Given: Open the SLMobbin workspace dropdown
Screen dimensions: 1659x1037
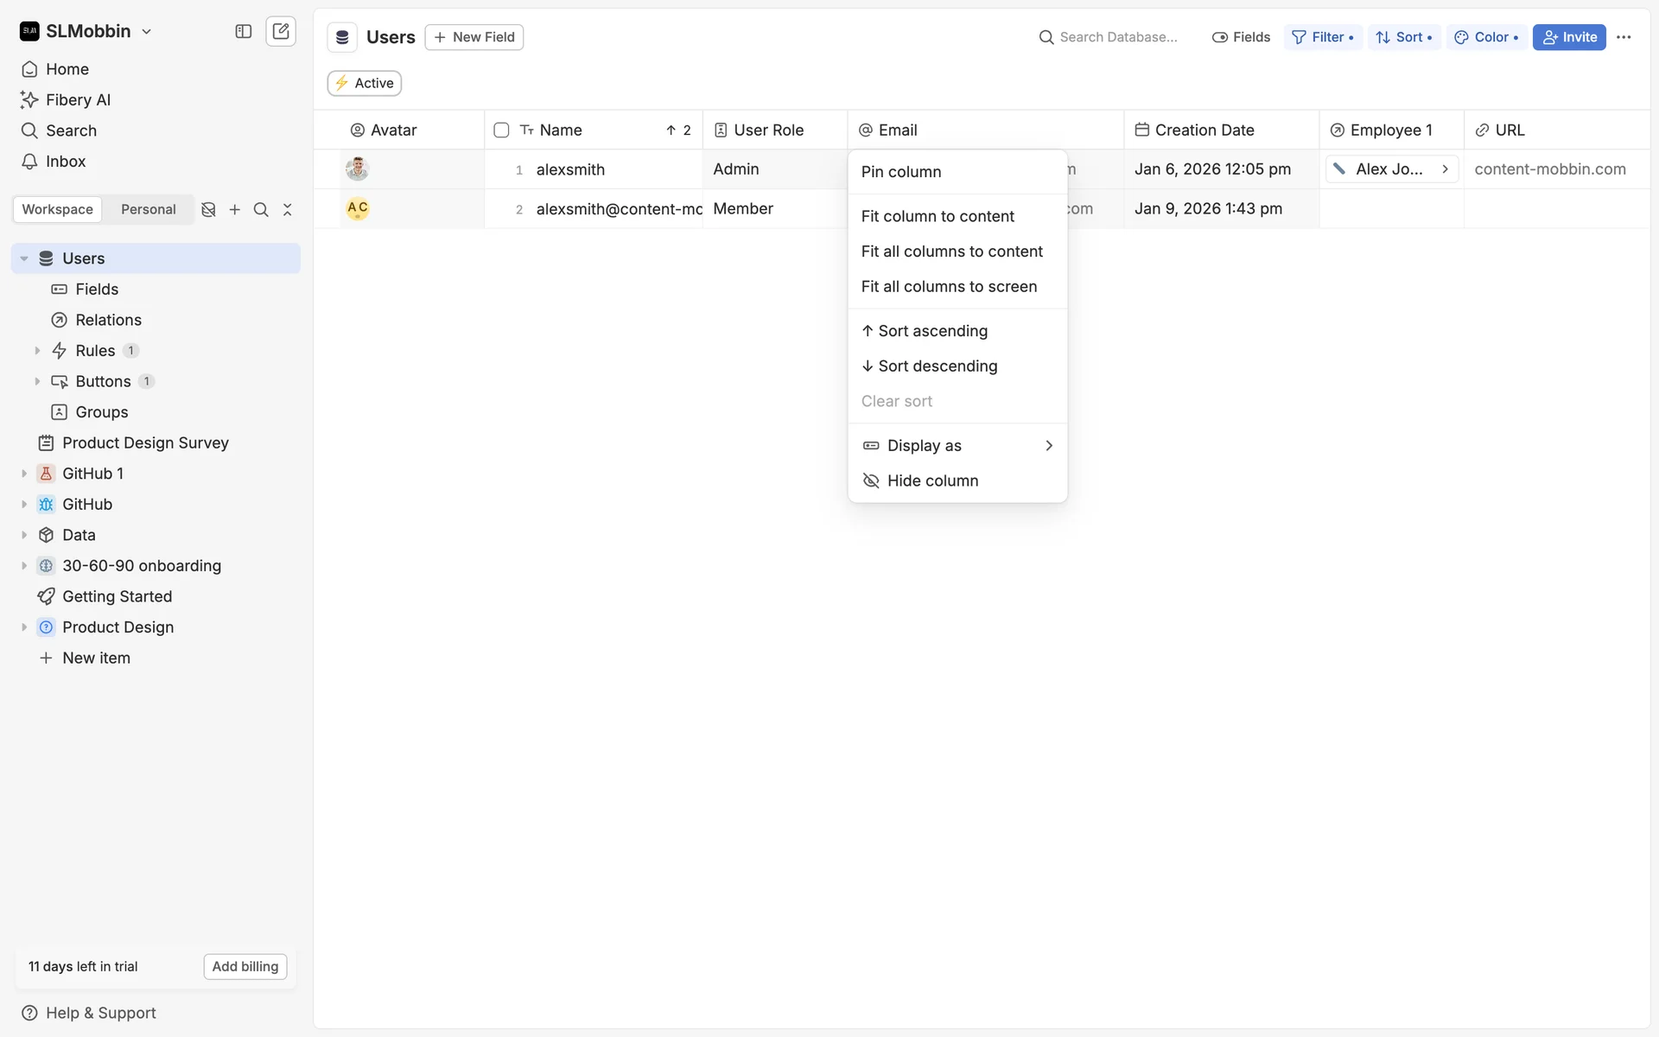Looking at the screenshot, I should coord(86,32).
